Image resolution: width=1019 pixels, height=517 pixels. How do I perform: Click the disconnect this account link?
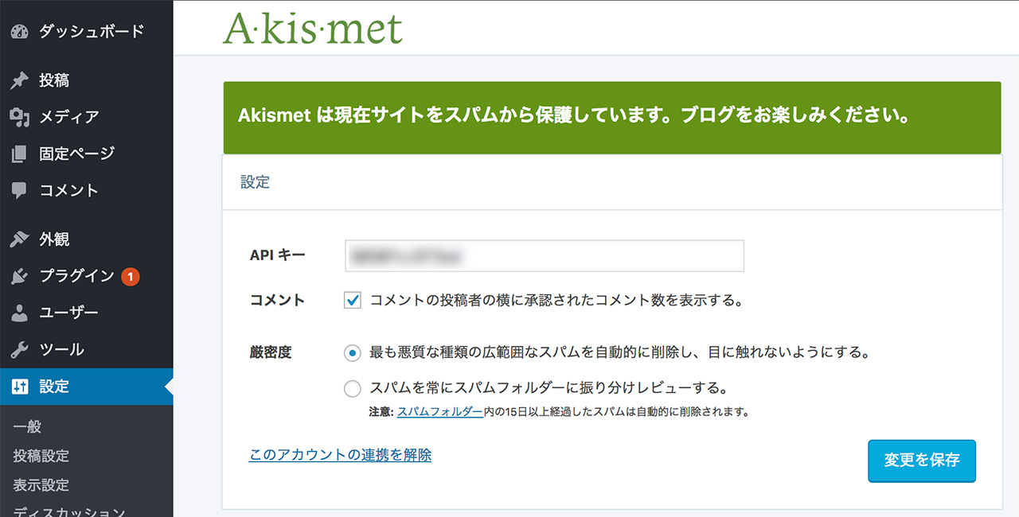click(x=340, y=455)
